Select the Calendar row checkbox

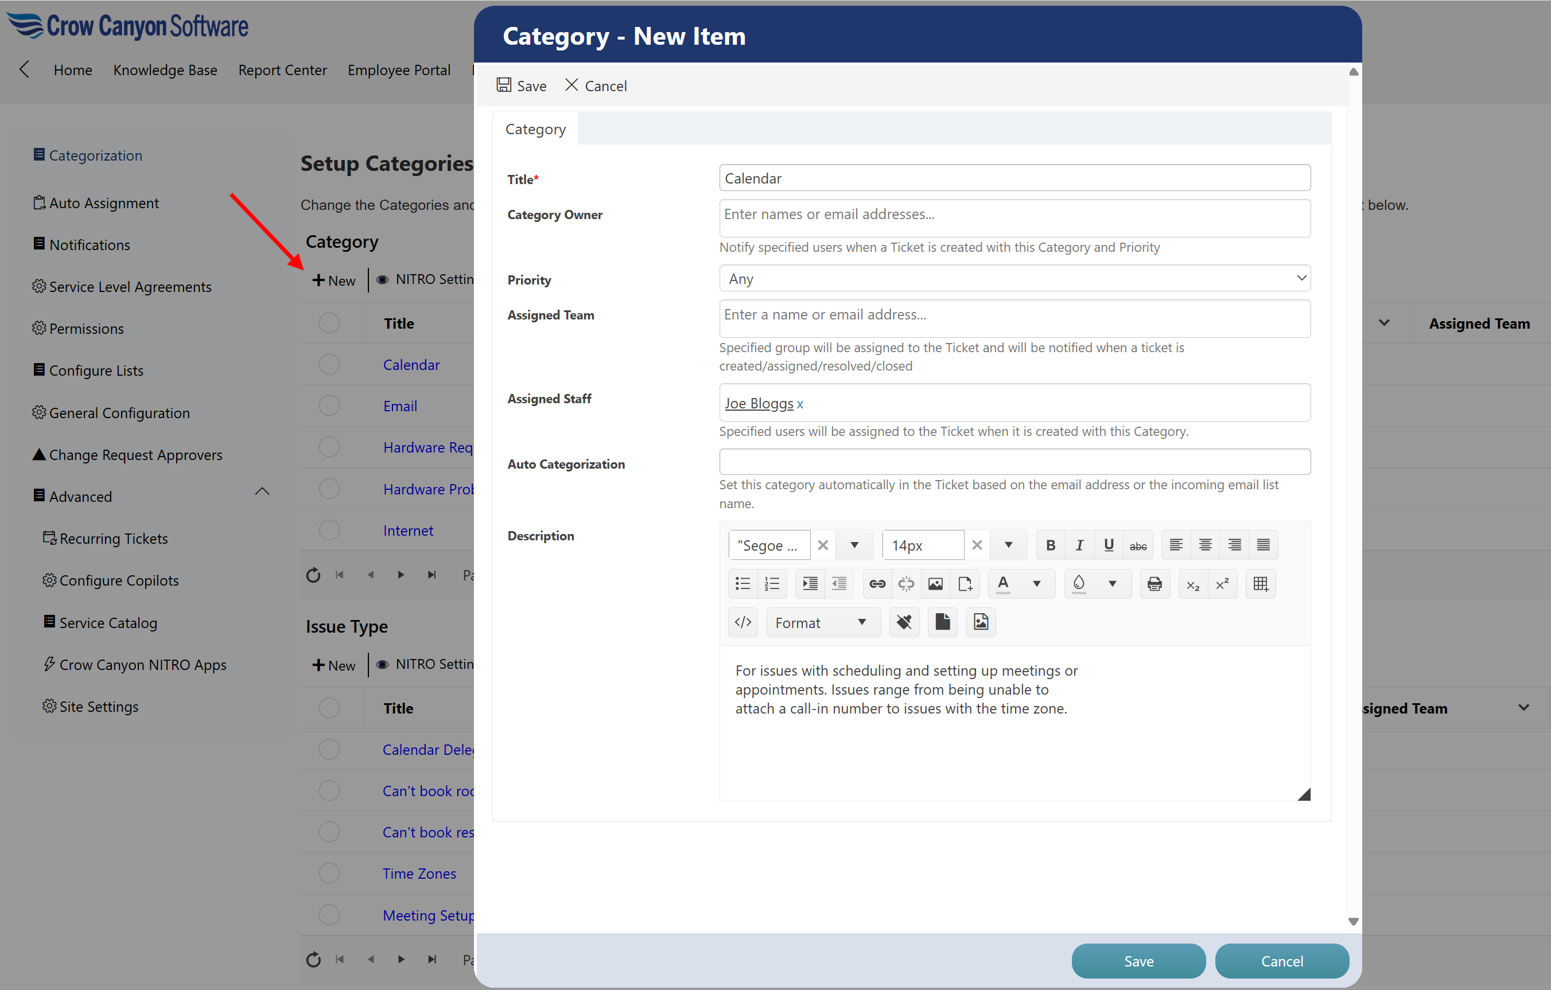pos(329,365)
